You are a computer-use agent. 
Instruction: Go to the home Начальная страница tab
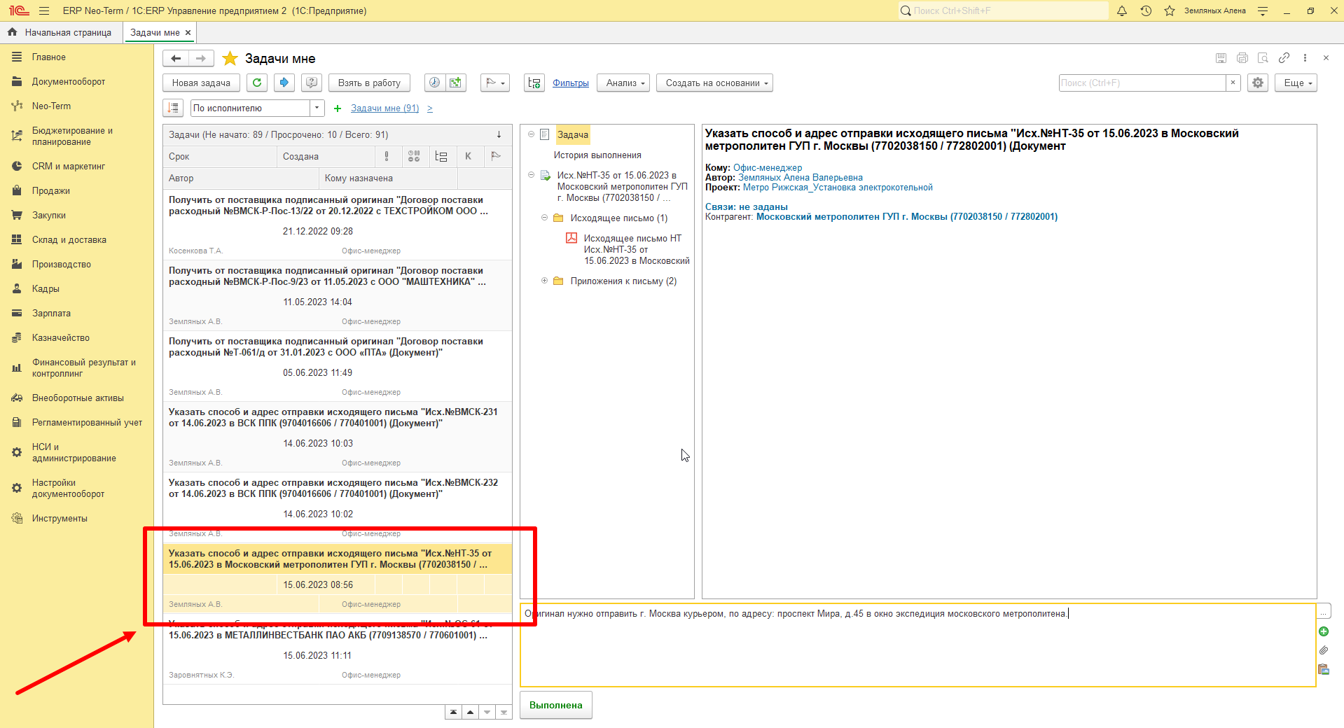tap(61, 32)
